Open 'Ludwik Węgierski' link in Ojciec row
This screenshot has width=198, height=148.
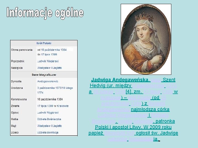click(48, 113)
